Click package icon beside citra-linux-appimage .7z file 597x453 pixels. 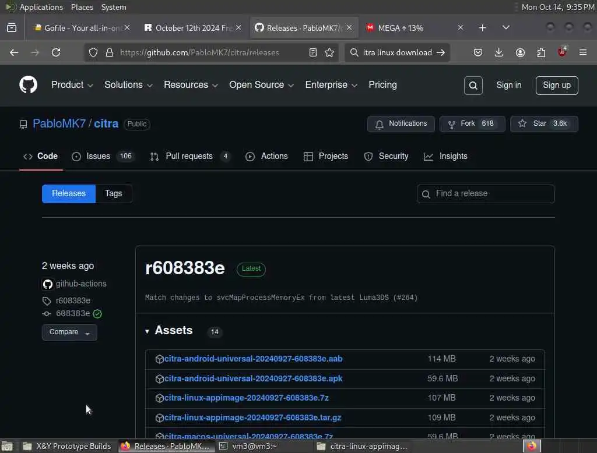tap(160, 398)
